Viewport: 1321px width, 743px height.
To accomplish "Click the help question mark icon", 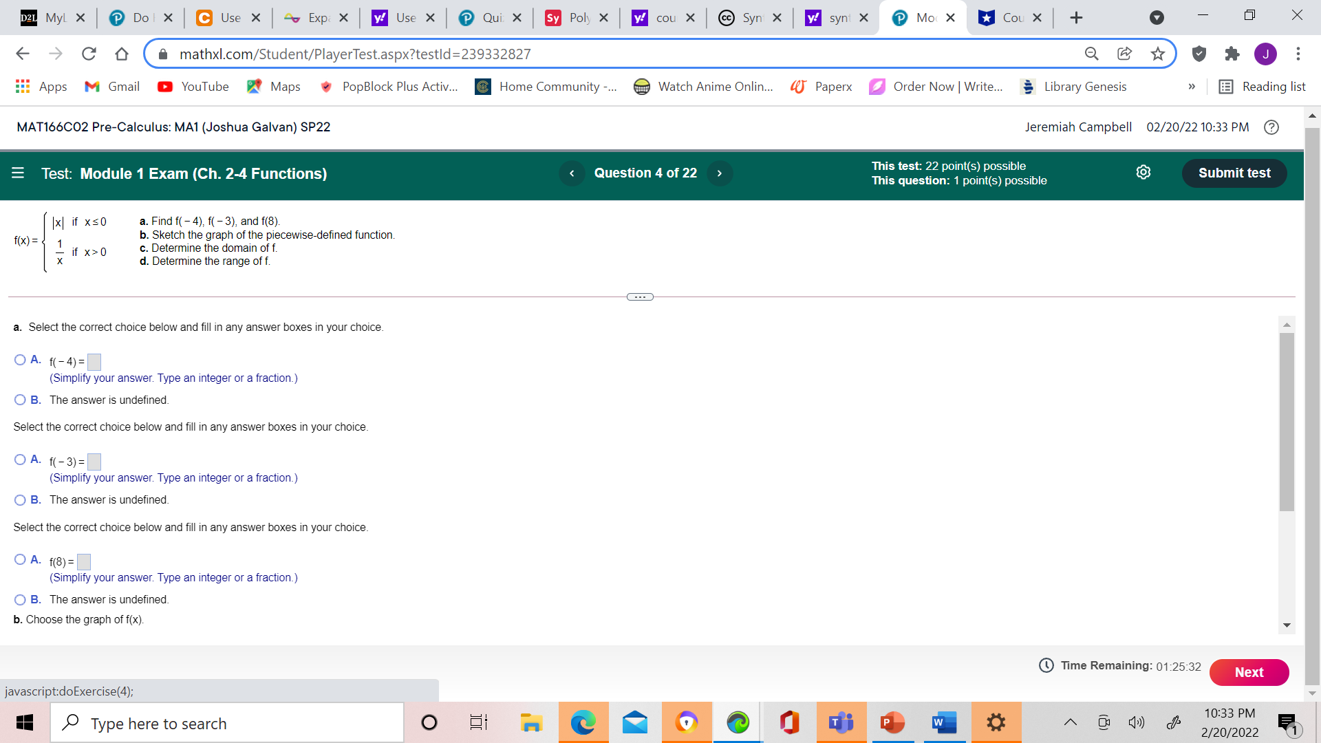I will click(x=1271, y=127).
